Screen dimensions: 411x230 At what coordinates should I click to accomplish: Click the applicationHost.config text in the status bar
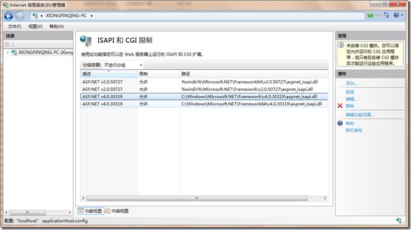click(x=65, y=221)
